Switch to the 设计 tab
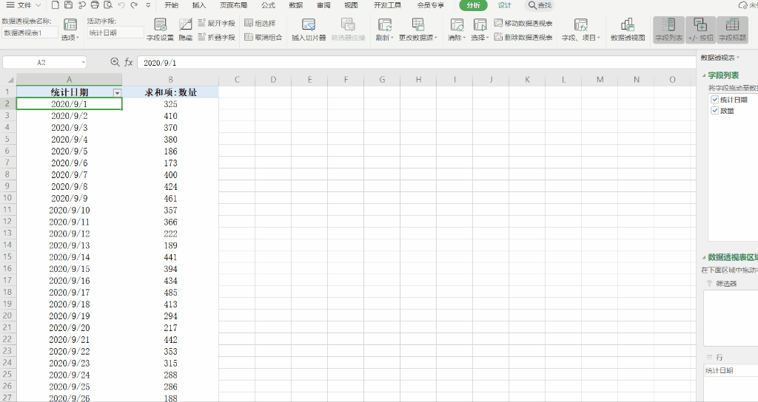 pos(505,5)
